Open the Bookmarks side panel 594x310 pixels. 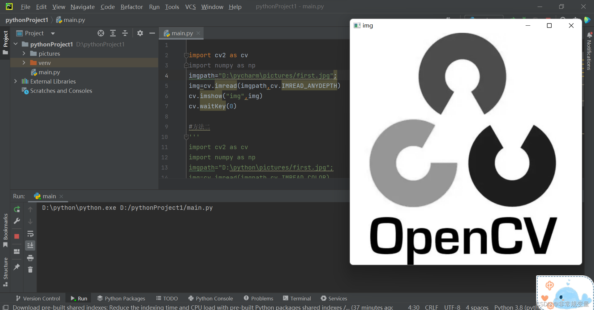pyautogui.click(x=5, y=230)
